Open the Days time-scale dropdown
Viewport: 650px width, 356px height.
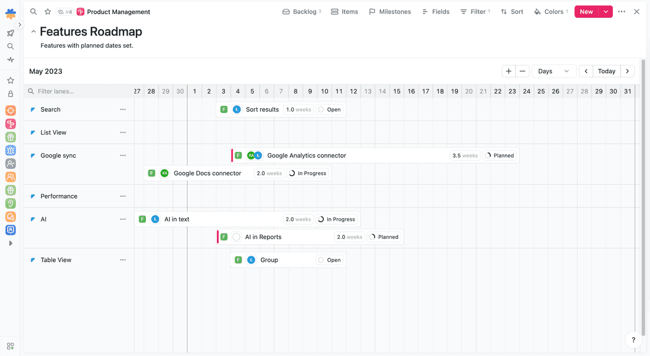coord(554,71)
